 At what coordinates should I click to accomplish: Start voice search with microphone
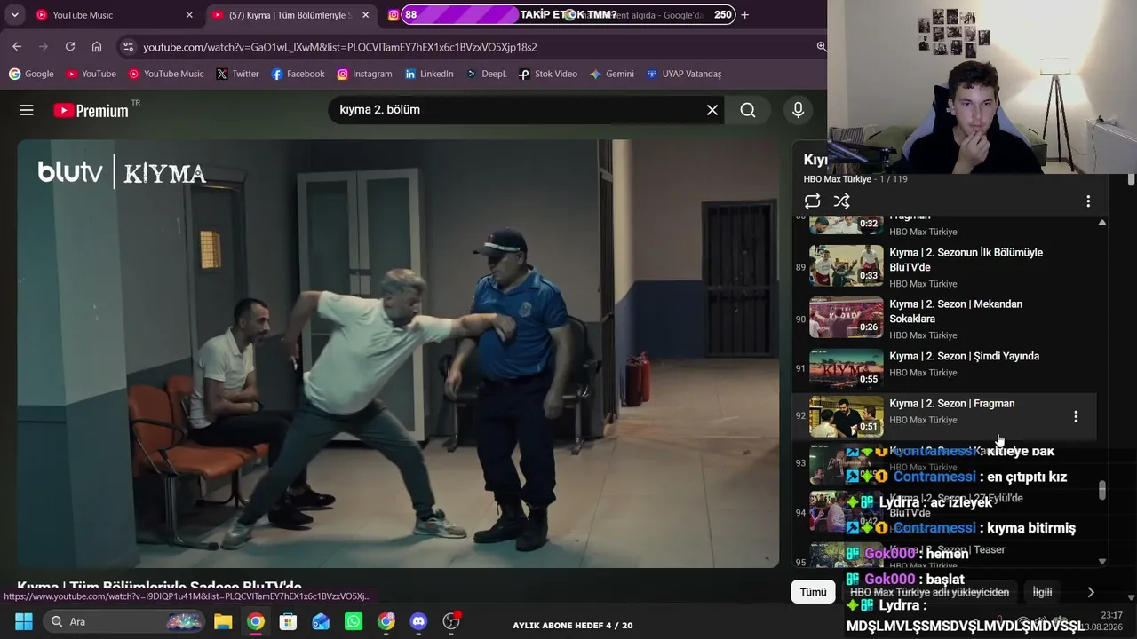coord(798,110)
